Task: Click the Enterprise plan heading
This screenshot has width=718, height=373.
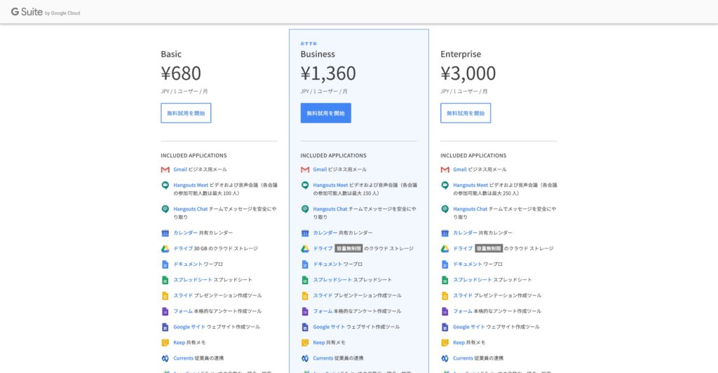Action: point(461,54)
